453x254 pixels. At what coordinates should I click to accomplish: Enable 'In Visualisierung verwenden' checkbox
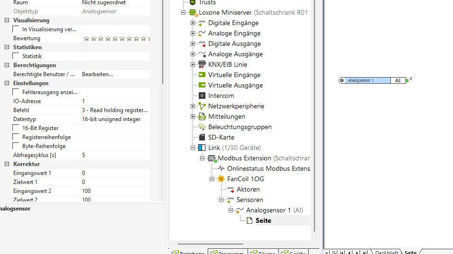click(x=16, y=29)
